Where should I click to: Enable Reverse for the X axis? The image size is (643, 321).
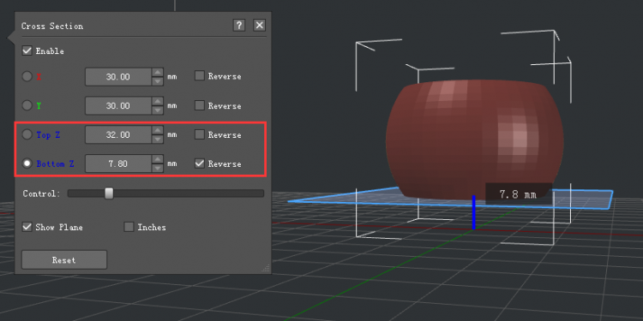pos(199,75)
